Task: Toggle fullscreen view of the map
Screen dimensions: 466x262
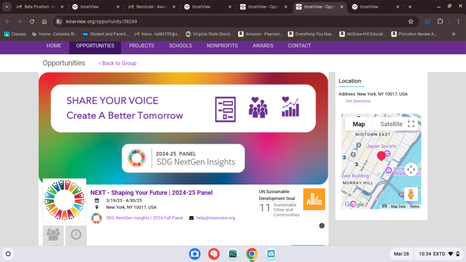Action: pyautogui.click(x=411, y=124)
